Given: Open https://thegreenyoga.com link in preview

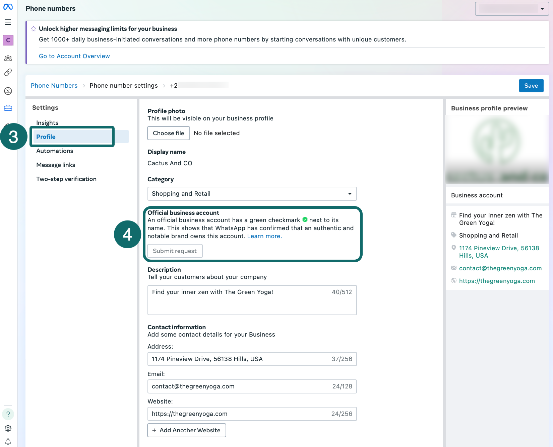Looking at the screenshot, I should pos(497,281).
